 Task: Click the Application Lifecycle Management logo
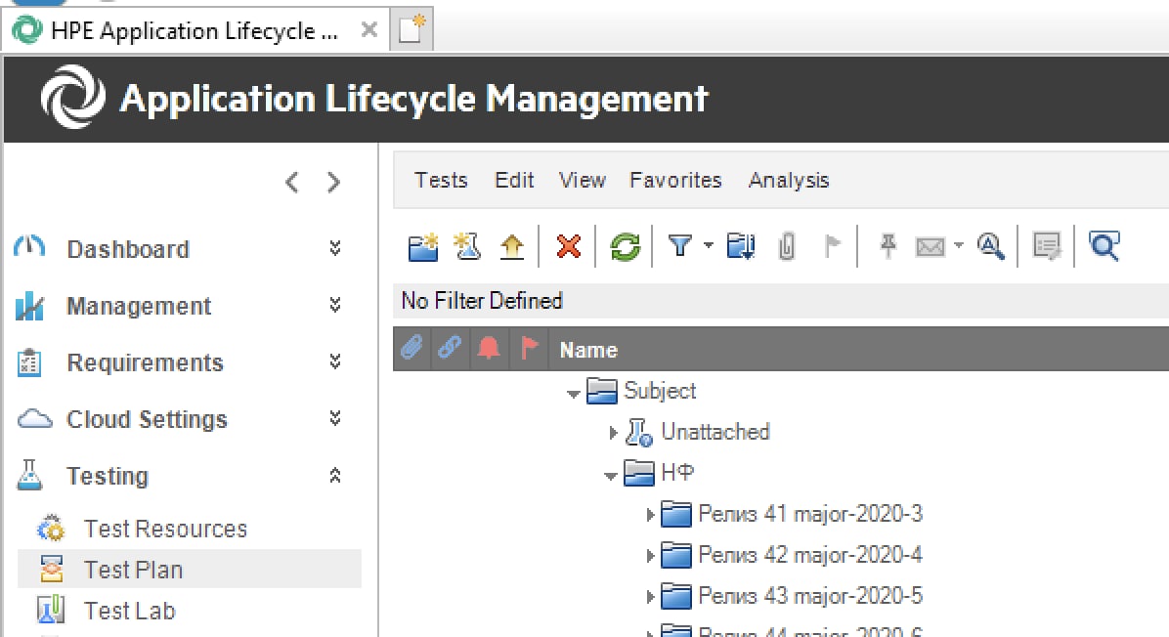pyautogui.click(x=73, y=97)
